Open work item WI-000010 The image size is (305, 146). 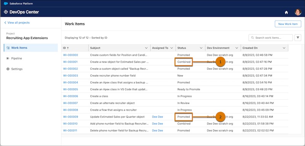[71, 124]
